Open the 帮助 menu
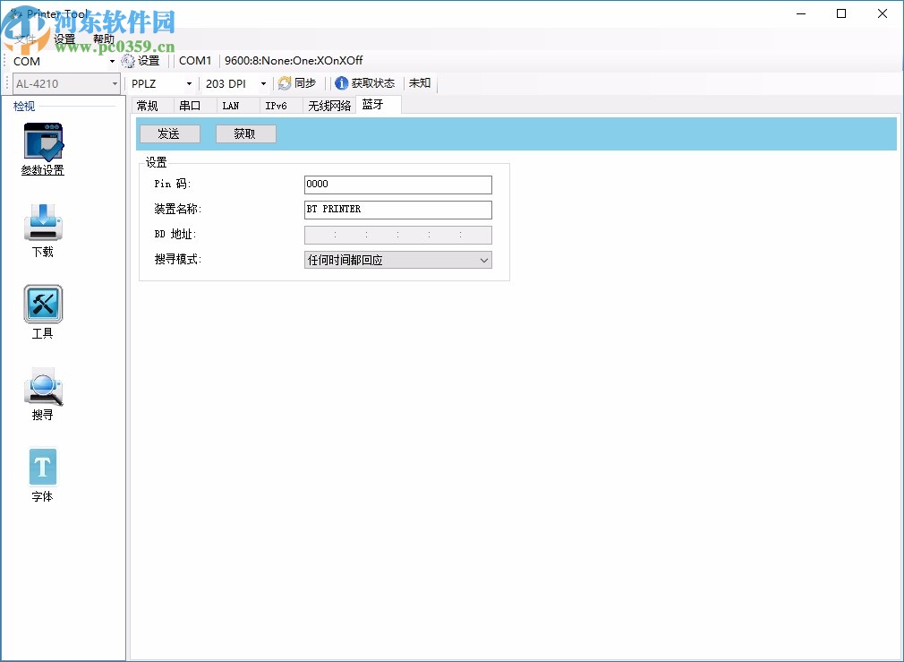904x662 pixels. (103, 38)
